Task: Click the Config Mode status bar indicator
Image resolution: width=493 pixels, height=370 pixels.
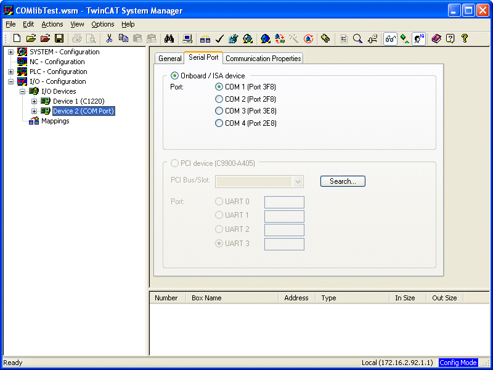Action: point(458,363)
